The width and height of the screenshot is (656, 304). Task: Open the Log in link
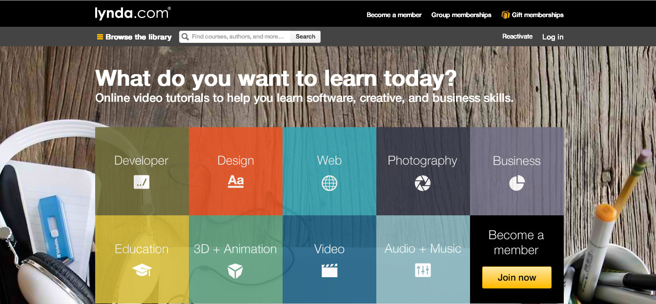click(x=553, y=37)
